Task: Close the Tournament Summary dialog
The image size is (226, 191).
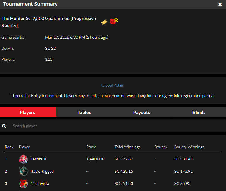Action: [220, 4]
